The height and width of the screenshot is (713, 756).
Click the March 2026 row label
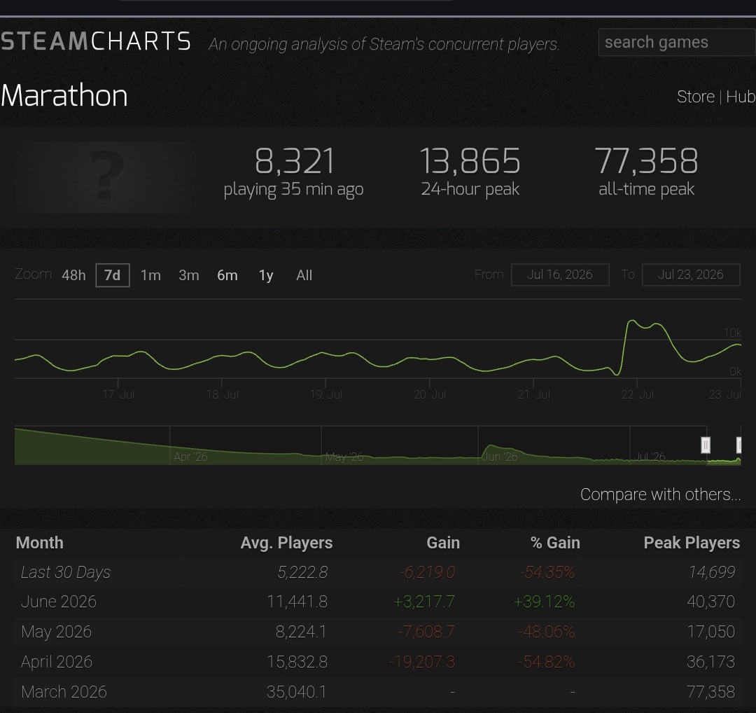[64, 691]
